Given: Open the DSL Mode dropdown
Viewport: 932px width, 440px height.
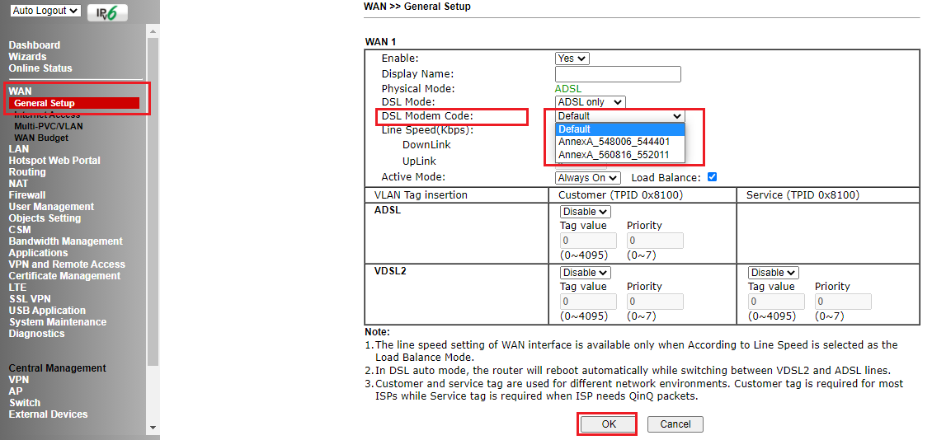Looking at the screenshot, I should click(590, 102).
